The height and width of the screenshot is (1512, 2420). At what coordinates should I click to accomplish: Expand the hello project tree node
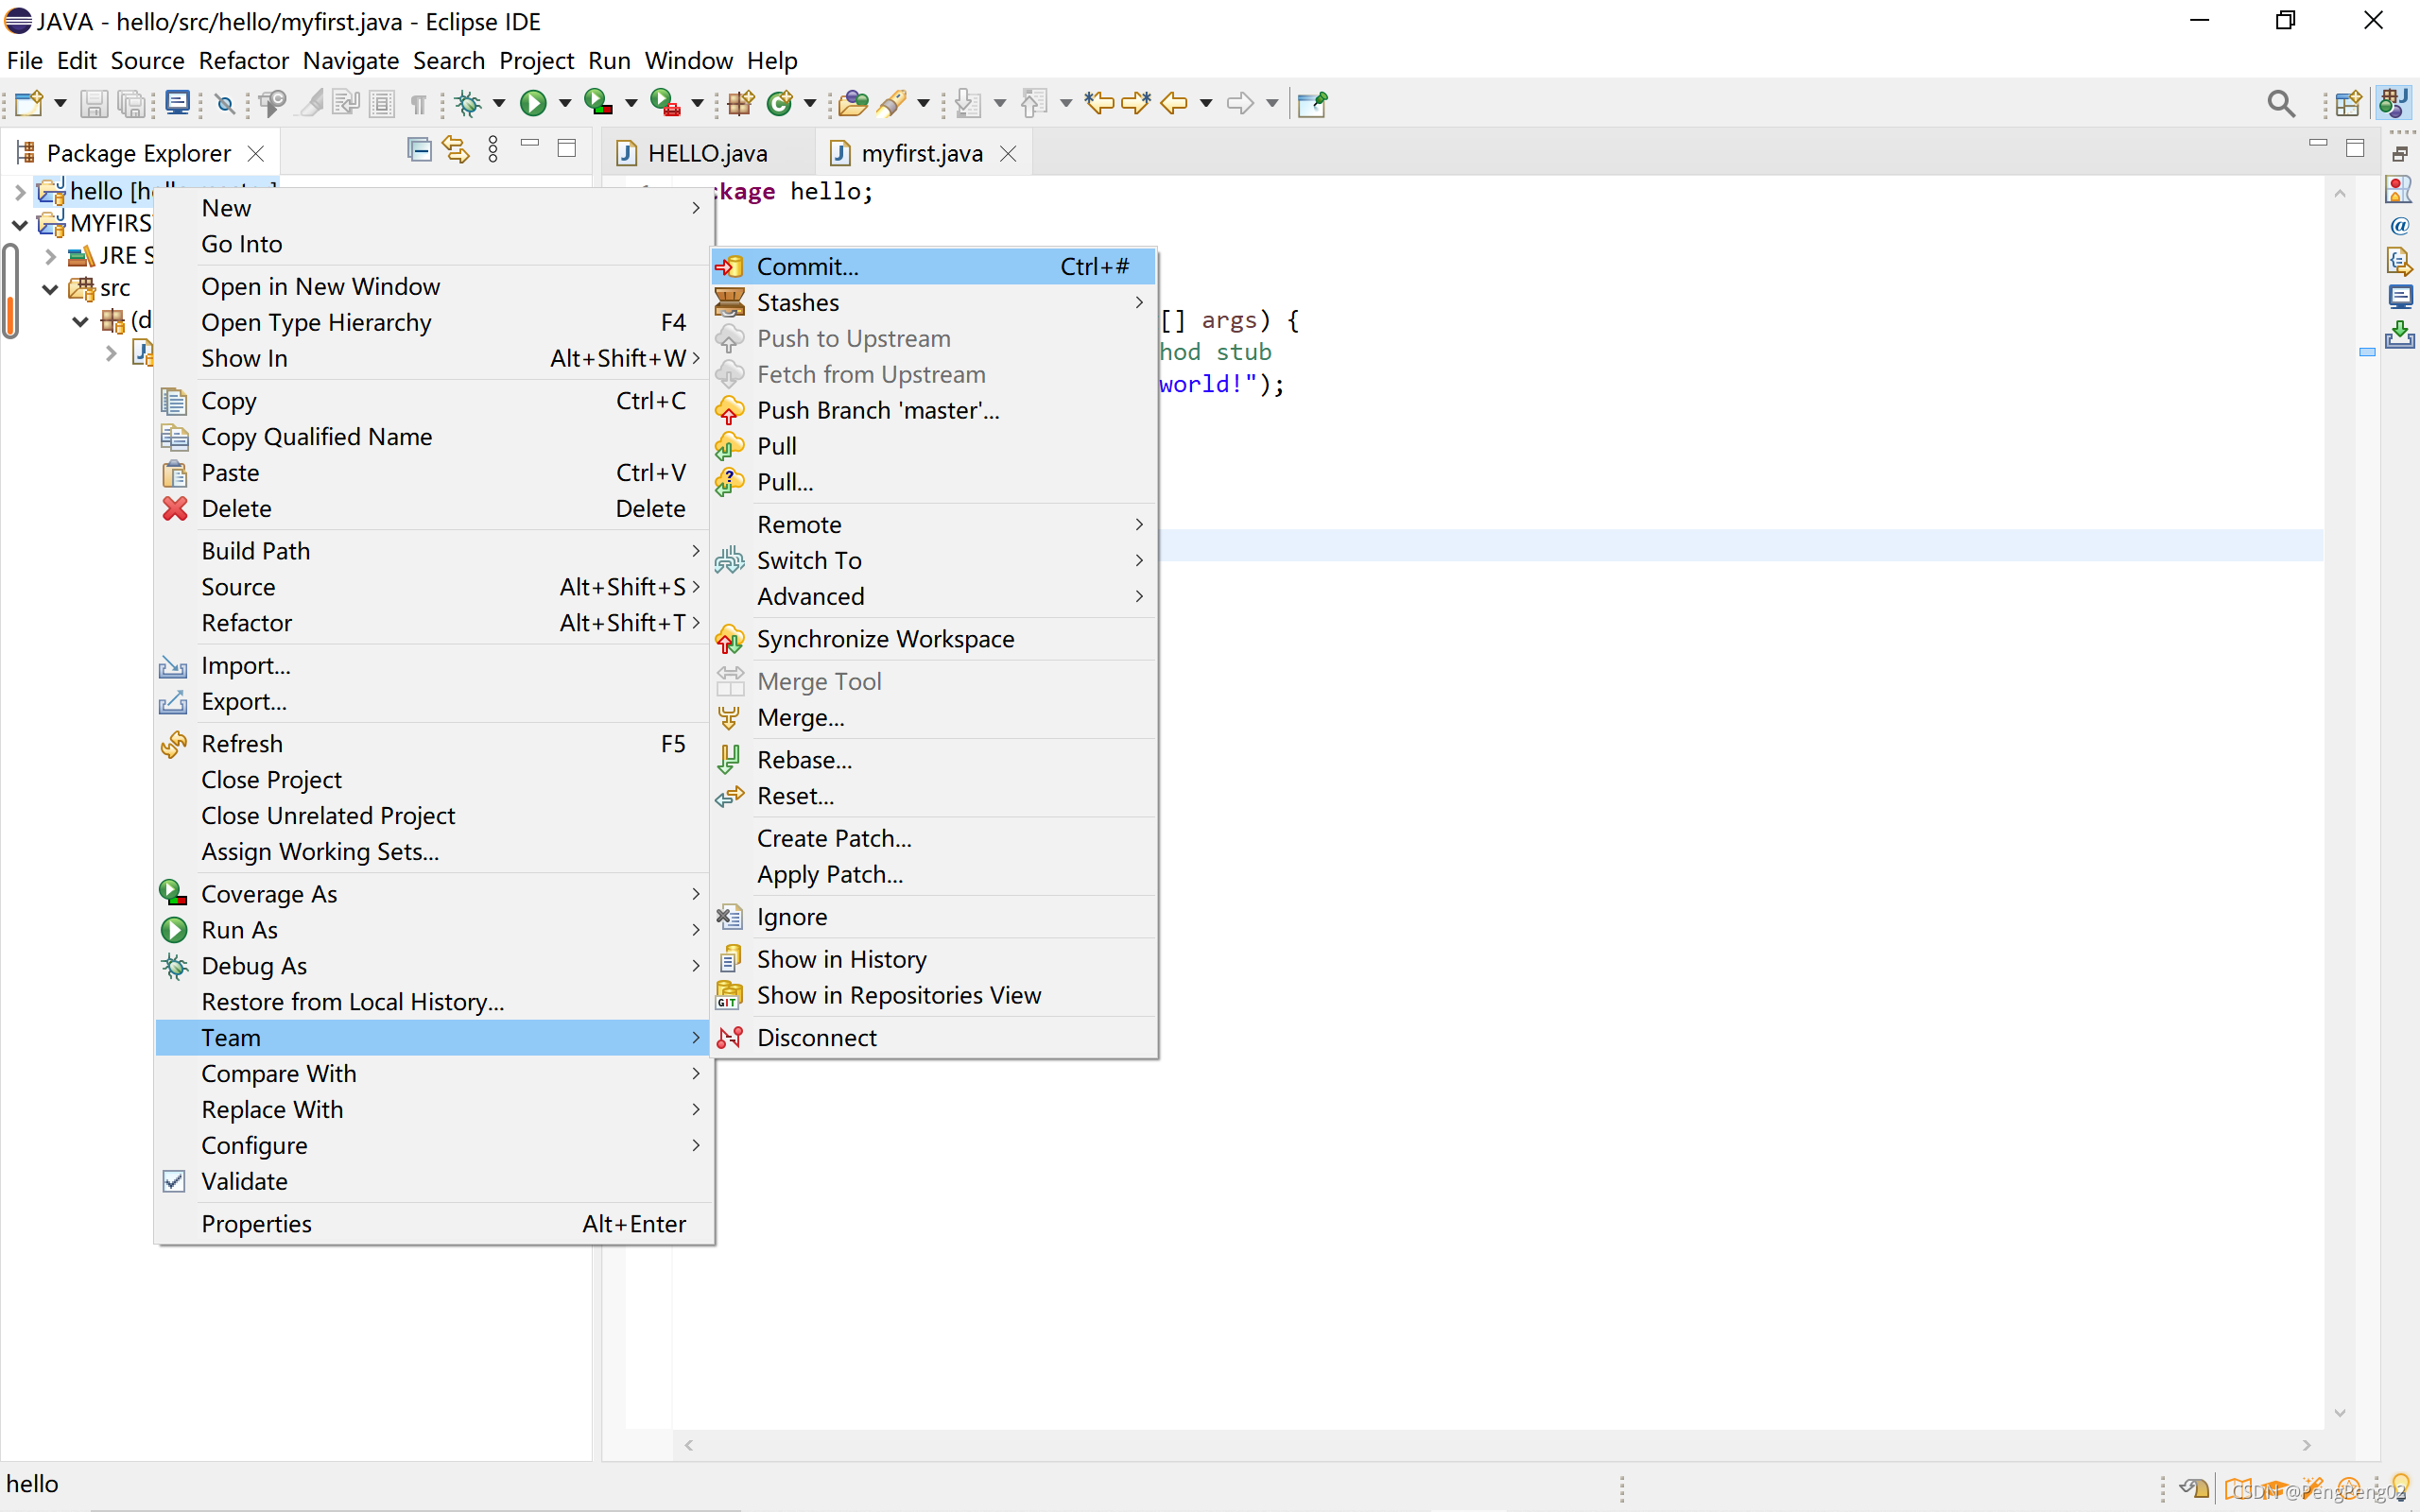[19, 191]
